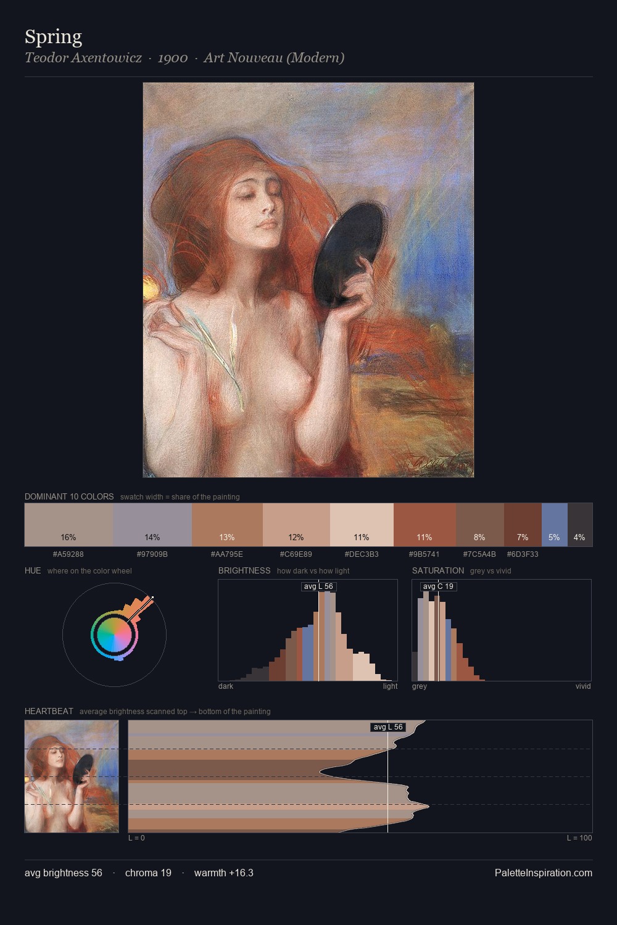Viewport: 617px width, 925px height.
Task: Click the "warmth +16.3" footer text
Action: coord(224,873)
